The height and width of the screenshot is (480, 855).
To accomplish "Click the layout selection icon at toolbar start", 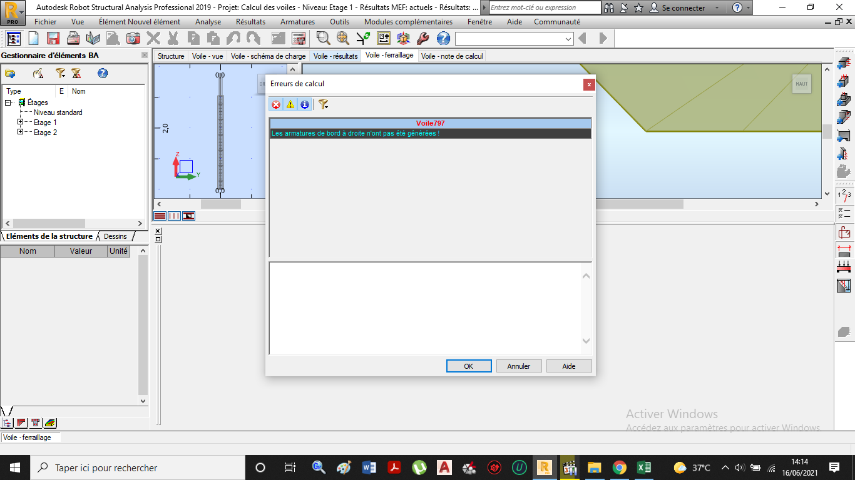I will tap(14, 38).
